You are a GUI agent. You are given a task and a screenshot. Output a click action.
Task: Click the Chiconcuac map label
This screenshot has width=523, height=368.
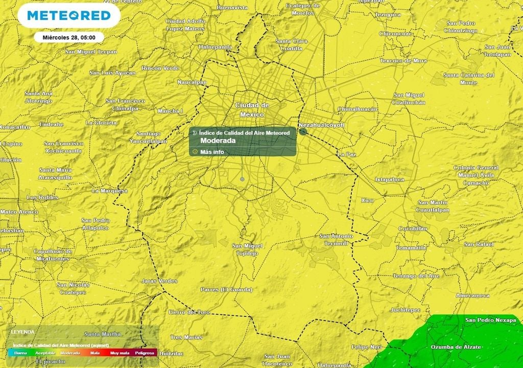[x=396, y=34]
